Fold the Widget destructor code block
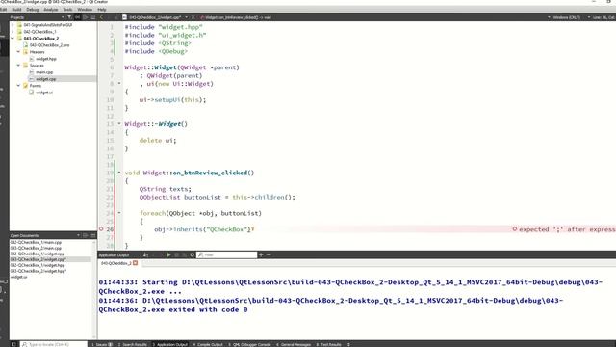This screenshot has height=347, width=616. (x=119, y=124)
